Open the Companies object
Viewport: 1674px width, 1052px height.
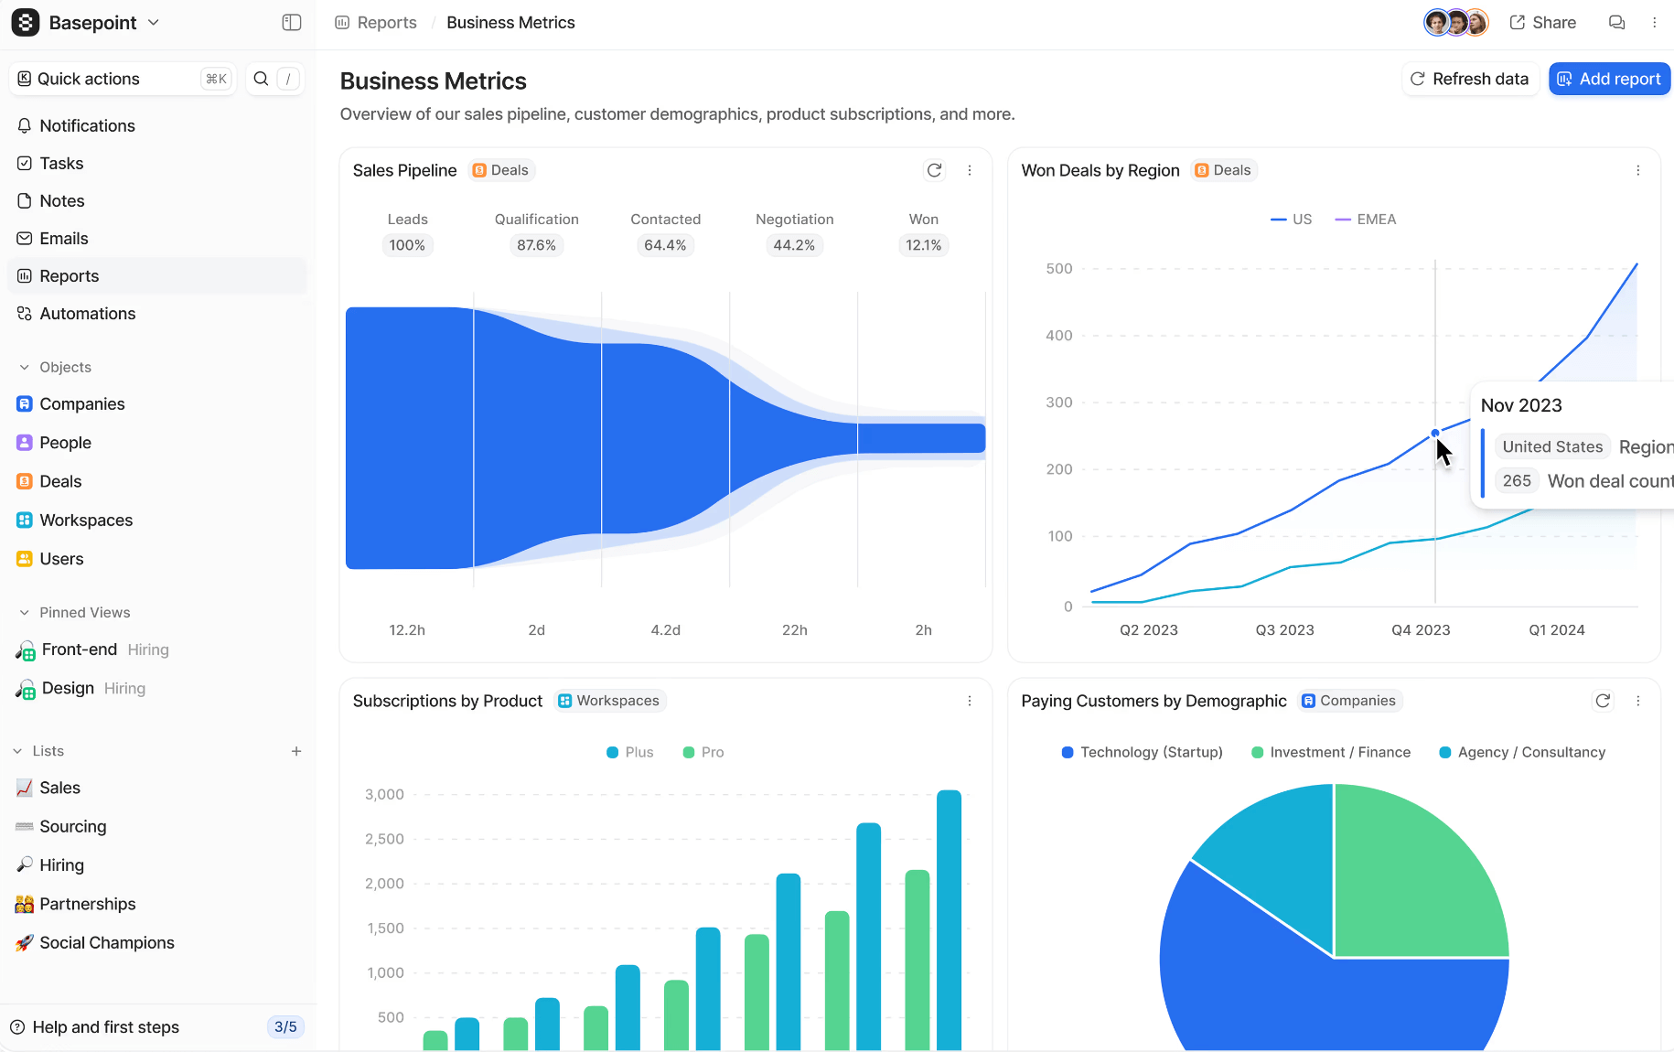point(157,403)
